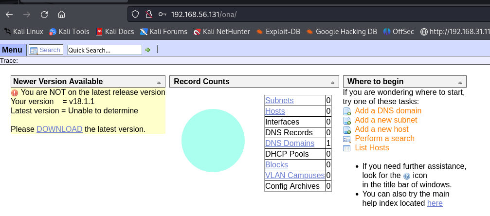Click the shield tracking protection icon
This screenshot has width=490, height=216.
click(x=135, y=15)
